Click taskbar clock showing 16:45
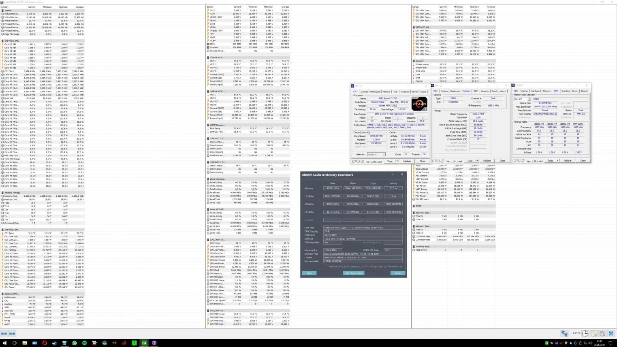The width and height of the screenshot is (617, 347). coord(599,343)
